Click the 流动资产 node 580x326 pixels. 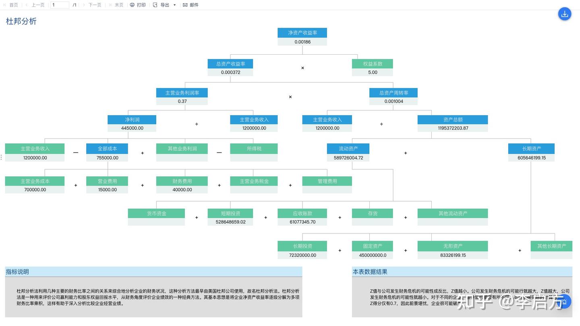pyautogui.click(x=348, y=149)
